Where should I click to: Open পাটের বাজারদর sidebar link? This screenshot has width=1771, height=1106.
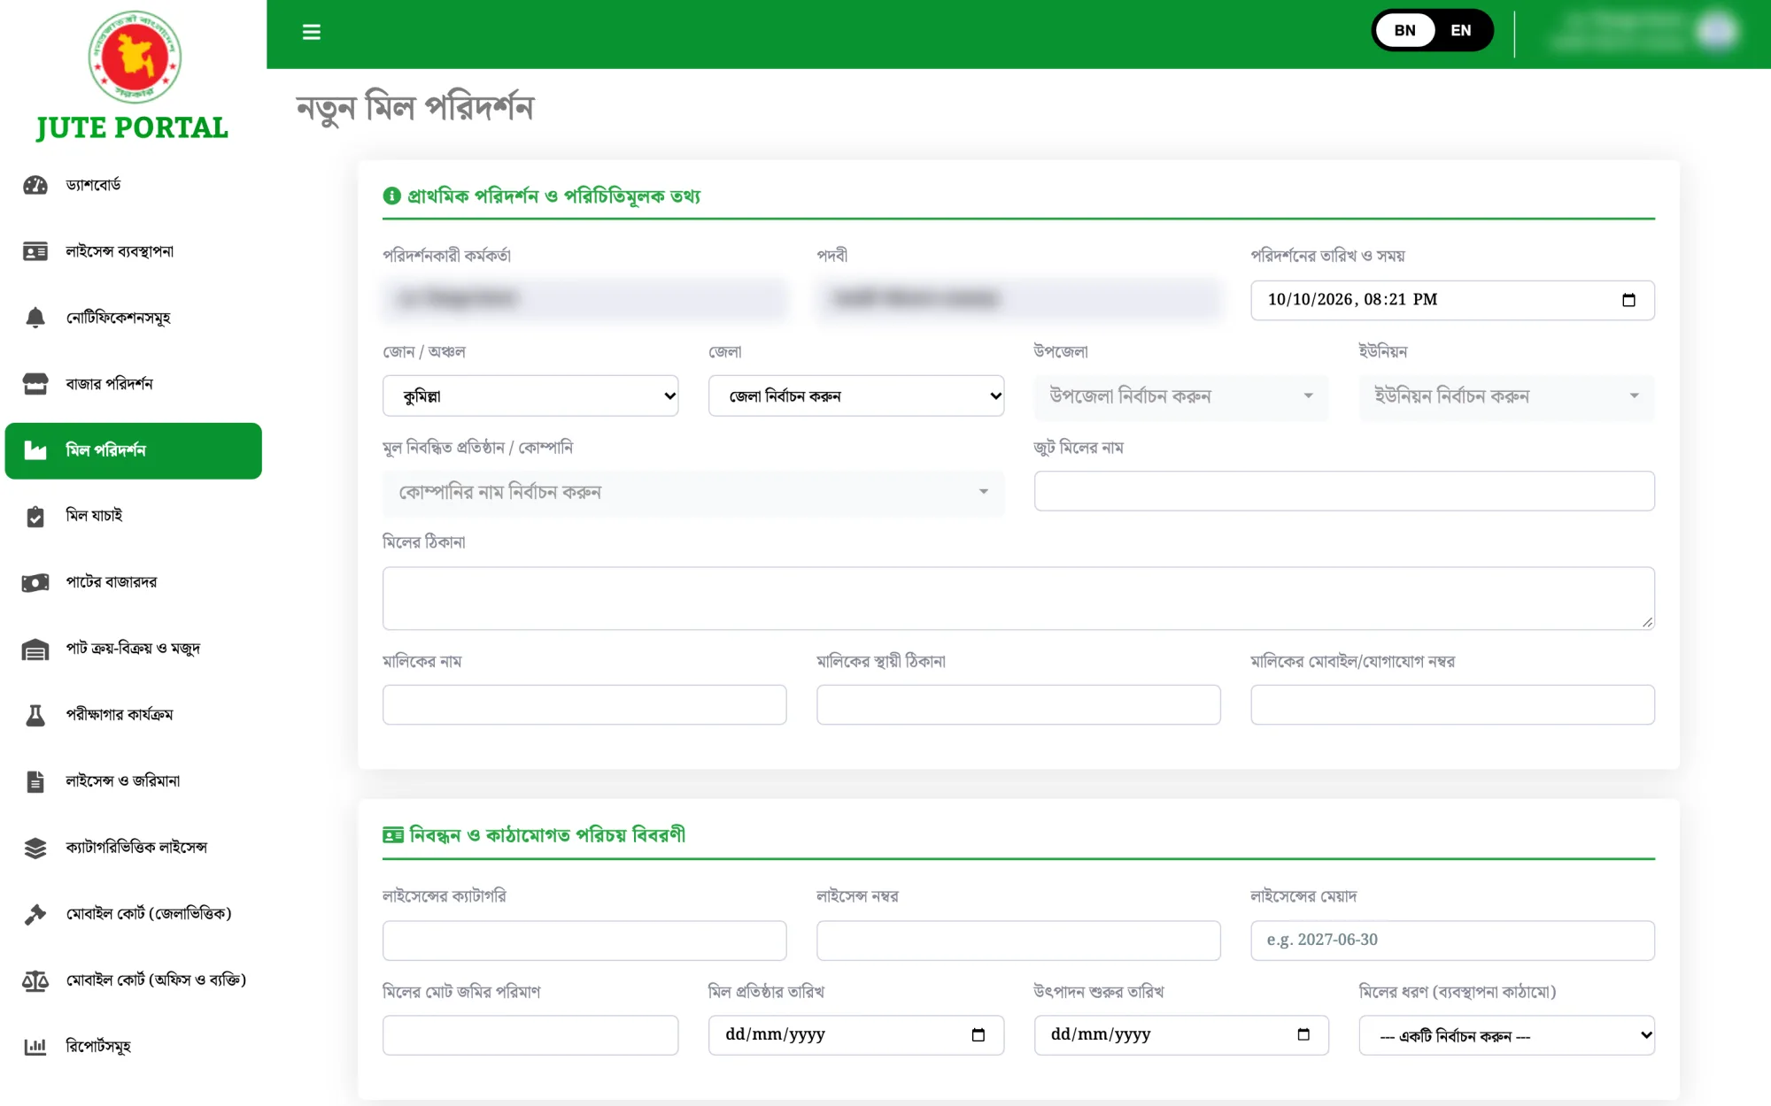(134, 582)
